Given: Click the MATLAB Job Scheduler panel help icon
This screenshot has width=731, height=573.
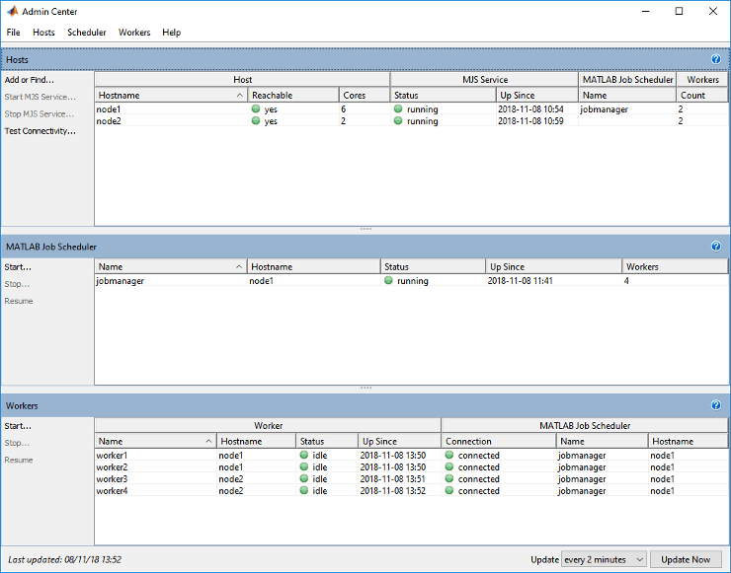Looking at the screenshot, I should click(x=716, y=247).
